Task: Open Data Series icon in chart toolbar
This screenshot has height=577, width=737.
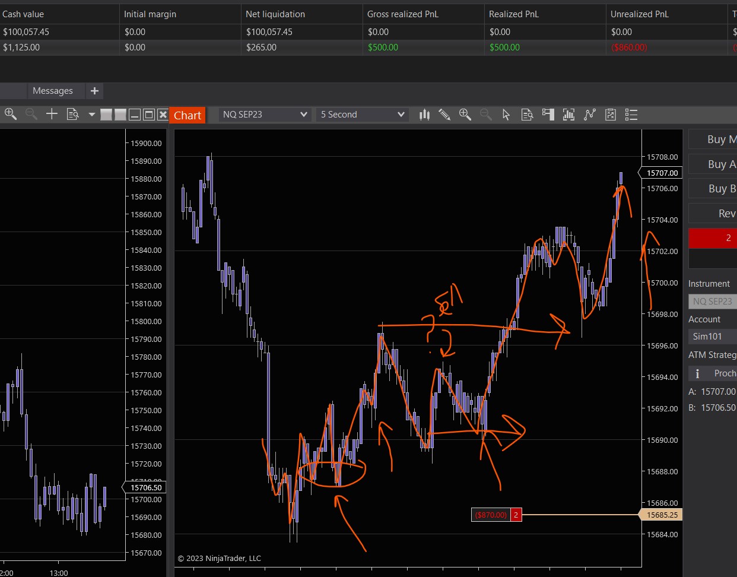Action: tap(568, 115)
